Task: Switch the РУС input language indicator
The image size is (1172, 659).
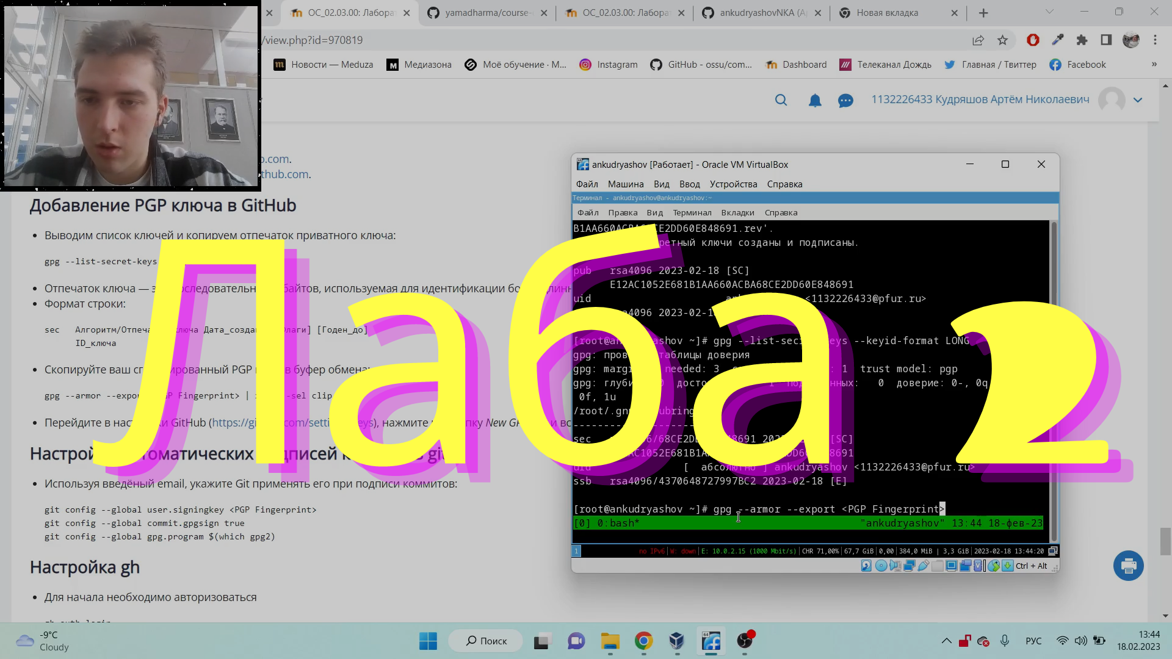Action: tap(1033, 641)
